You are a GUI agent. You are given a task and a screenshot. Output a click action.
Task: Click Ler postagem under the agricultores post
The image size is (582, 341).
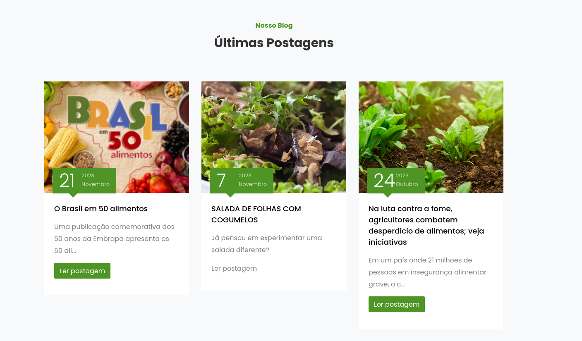tap(397, 304)
